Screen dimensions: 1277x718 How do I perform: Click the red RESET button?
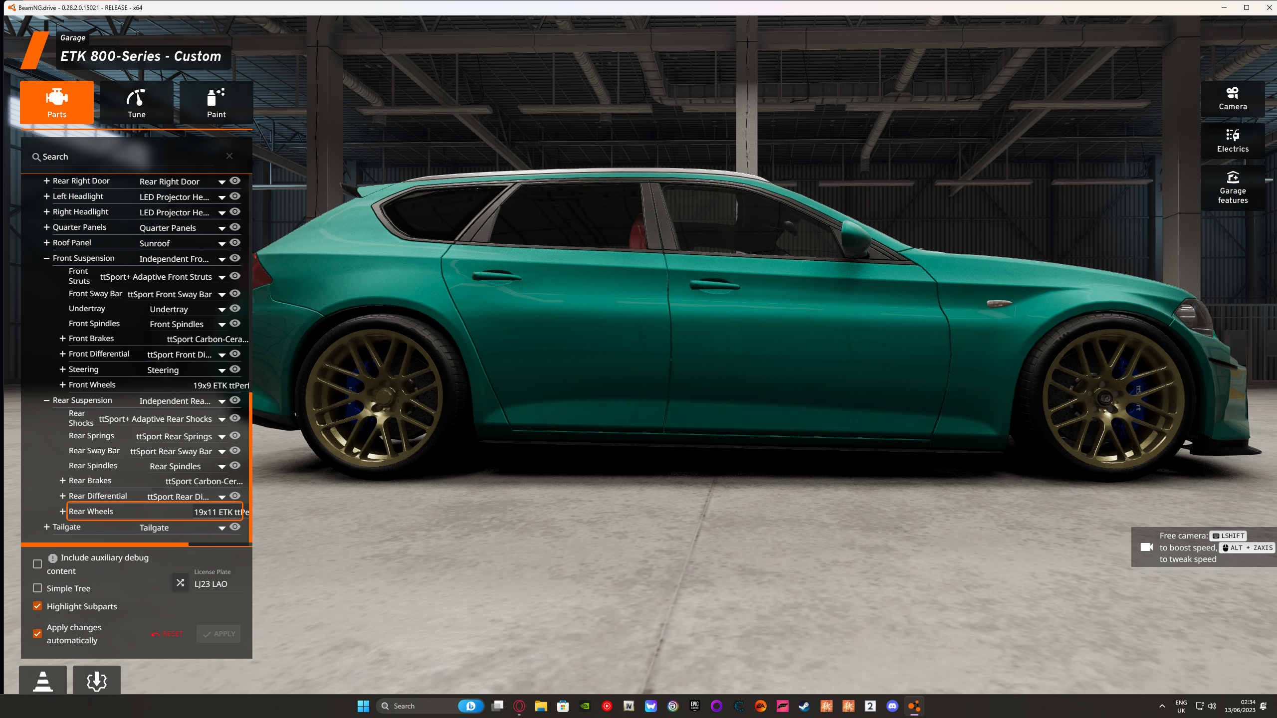(167, 634)
